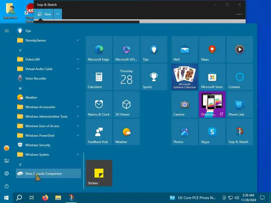Open the calendar tile showing Thursday 28

(126, 77)
